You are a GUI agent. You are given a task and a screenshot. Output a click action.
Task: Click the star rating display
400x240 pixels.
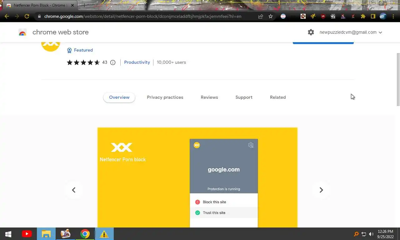pos(83,62)
